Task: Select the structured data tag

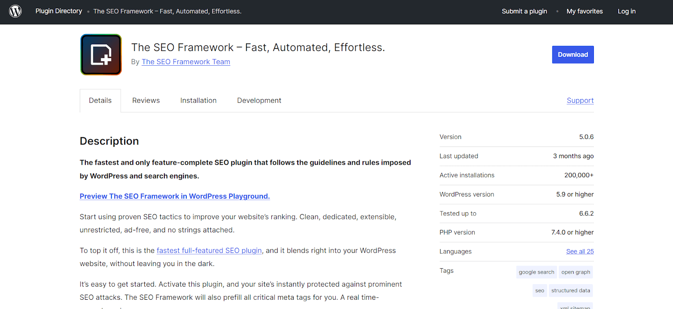Action: click(x=571, y=290)
